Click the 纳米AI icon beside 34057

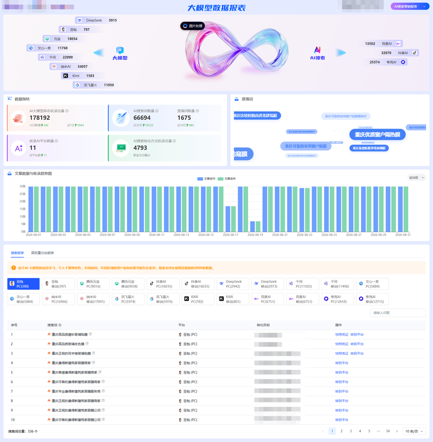click(54, 66)
